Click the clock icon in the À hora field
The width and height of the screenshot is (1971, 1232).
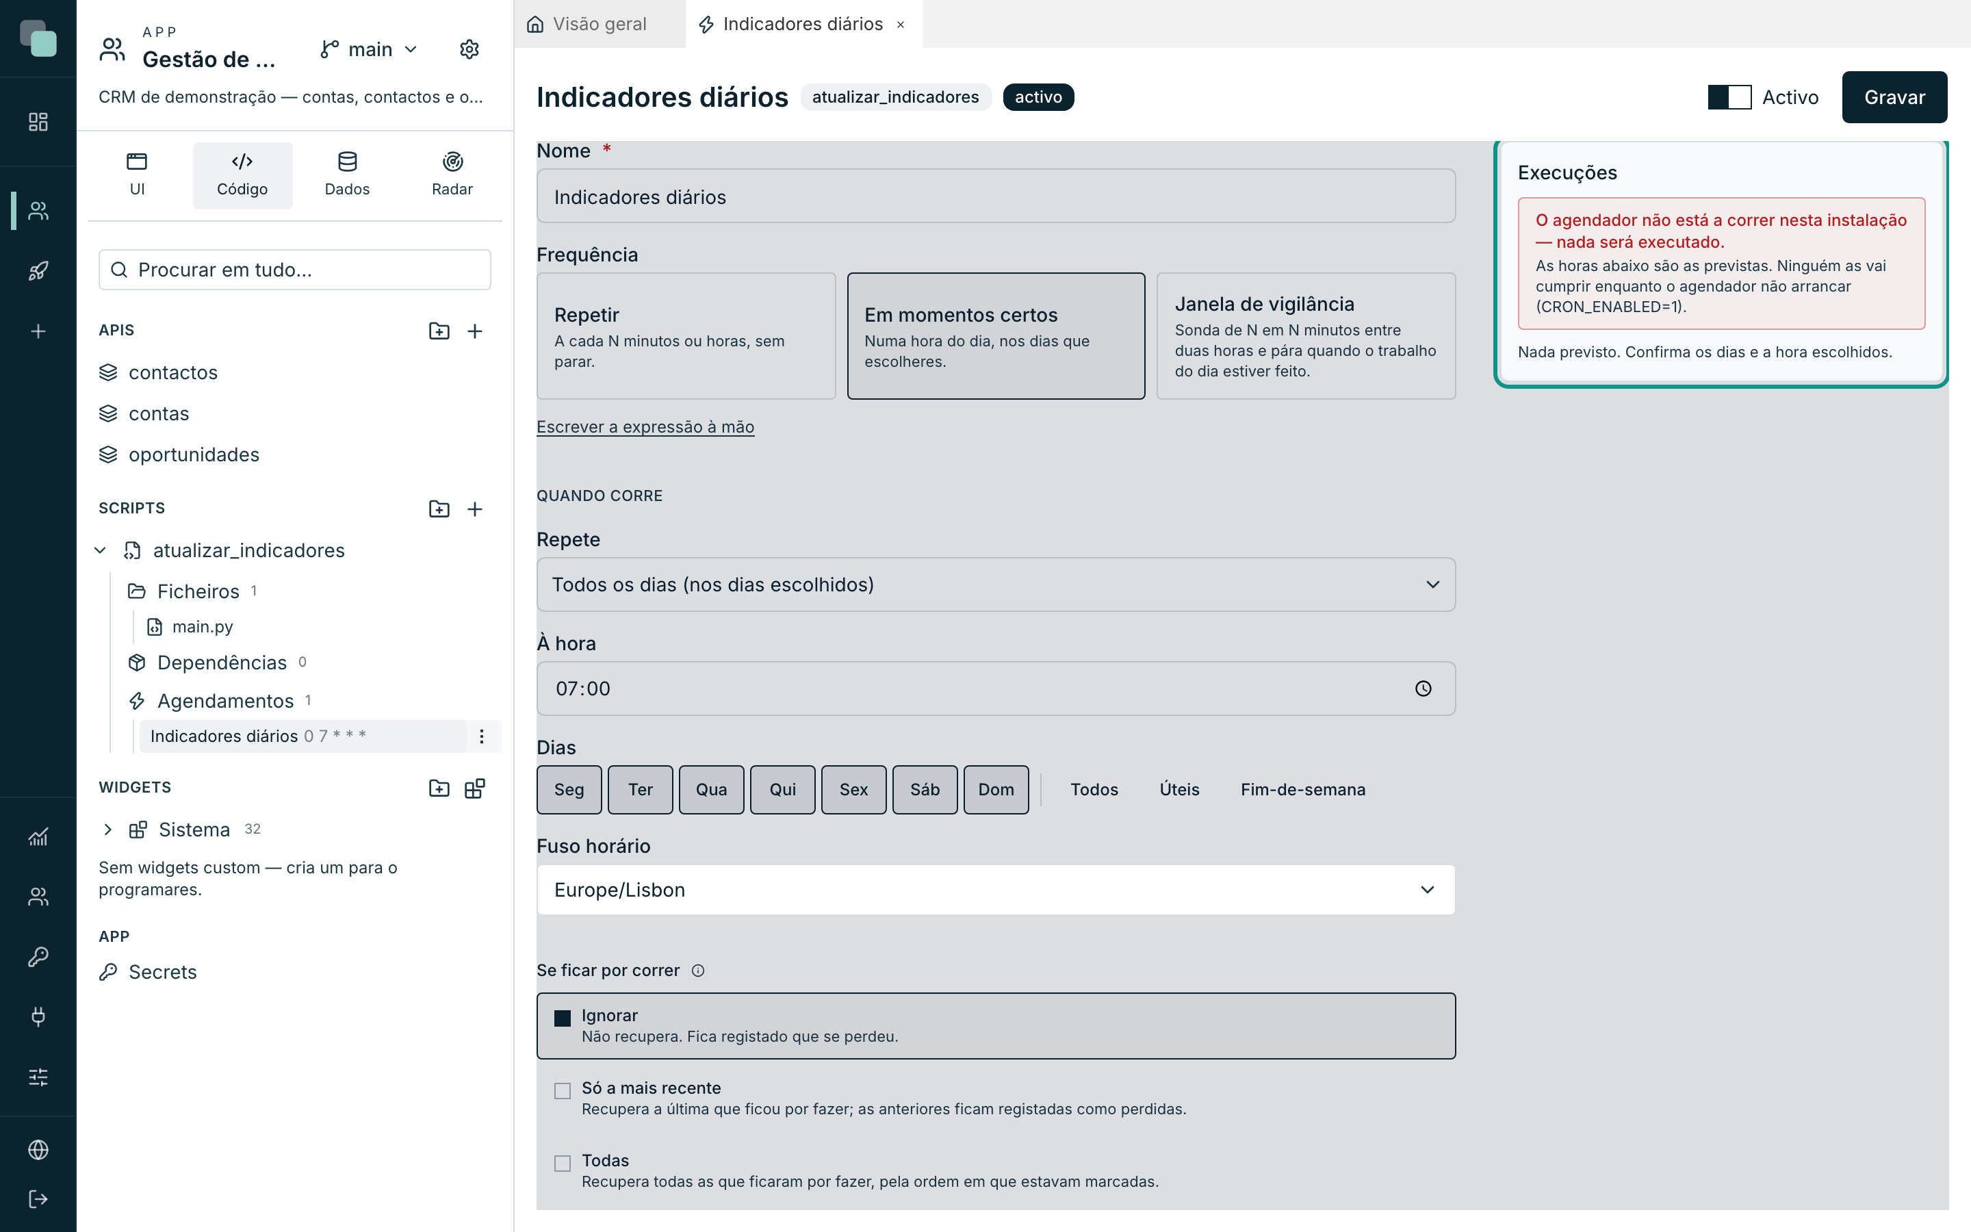point(1423,689)
